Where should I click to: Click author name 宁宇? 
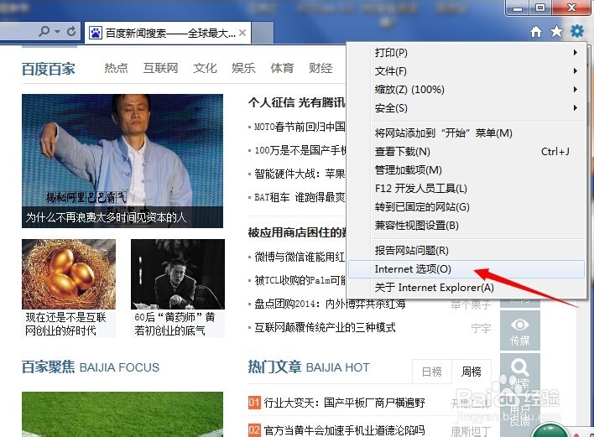click(481, 328)
